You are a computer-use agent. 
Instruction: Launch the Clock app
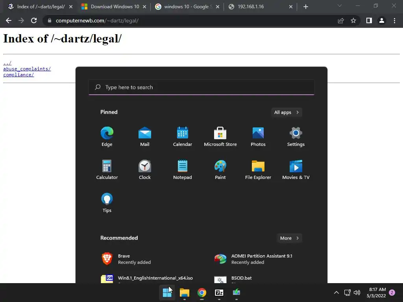(x=145, y=170)
